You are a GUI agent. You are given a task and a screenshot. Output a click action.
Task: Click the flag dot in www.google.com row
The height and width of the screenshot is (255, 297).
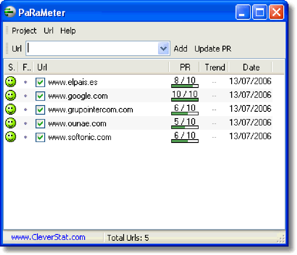[26, 96]
